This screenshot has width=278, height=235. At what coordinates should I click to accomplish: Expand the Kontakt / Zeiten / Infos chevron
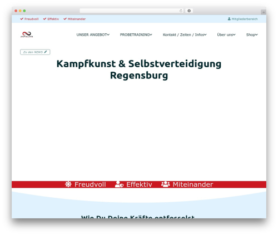tap(205, 34)
